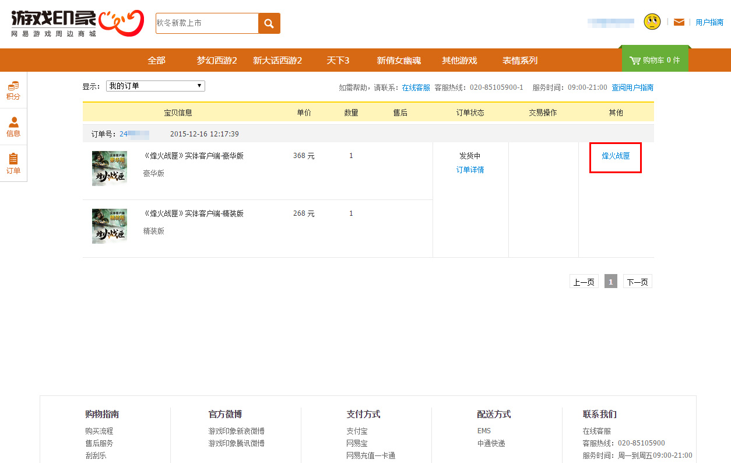Click the EMS delivery link
The width and height of the screenshot is (731, 463).
[x=484, y=431]
